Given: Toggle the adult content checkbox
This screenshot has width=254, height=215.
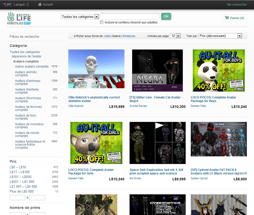Looking at the screenshot, I should 101,22.
